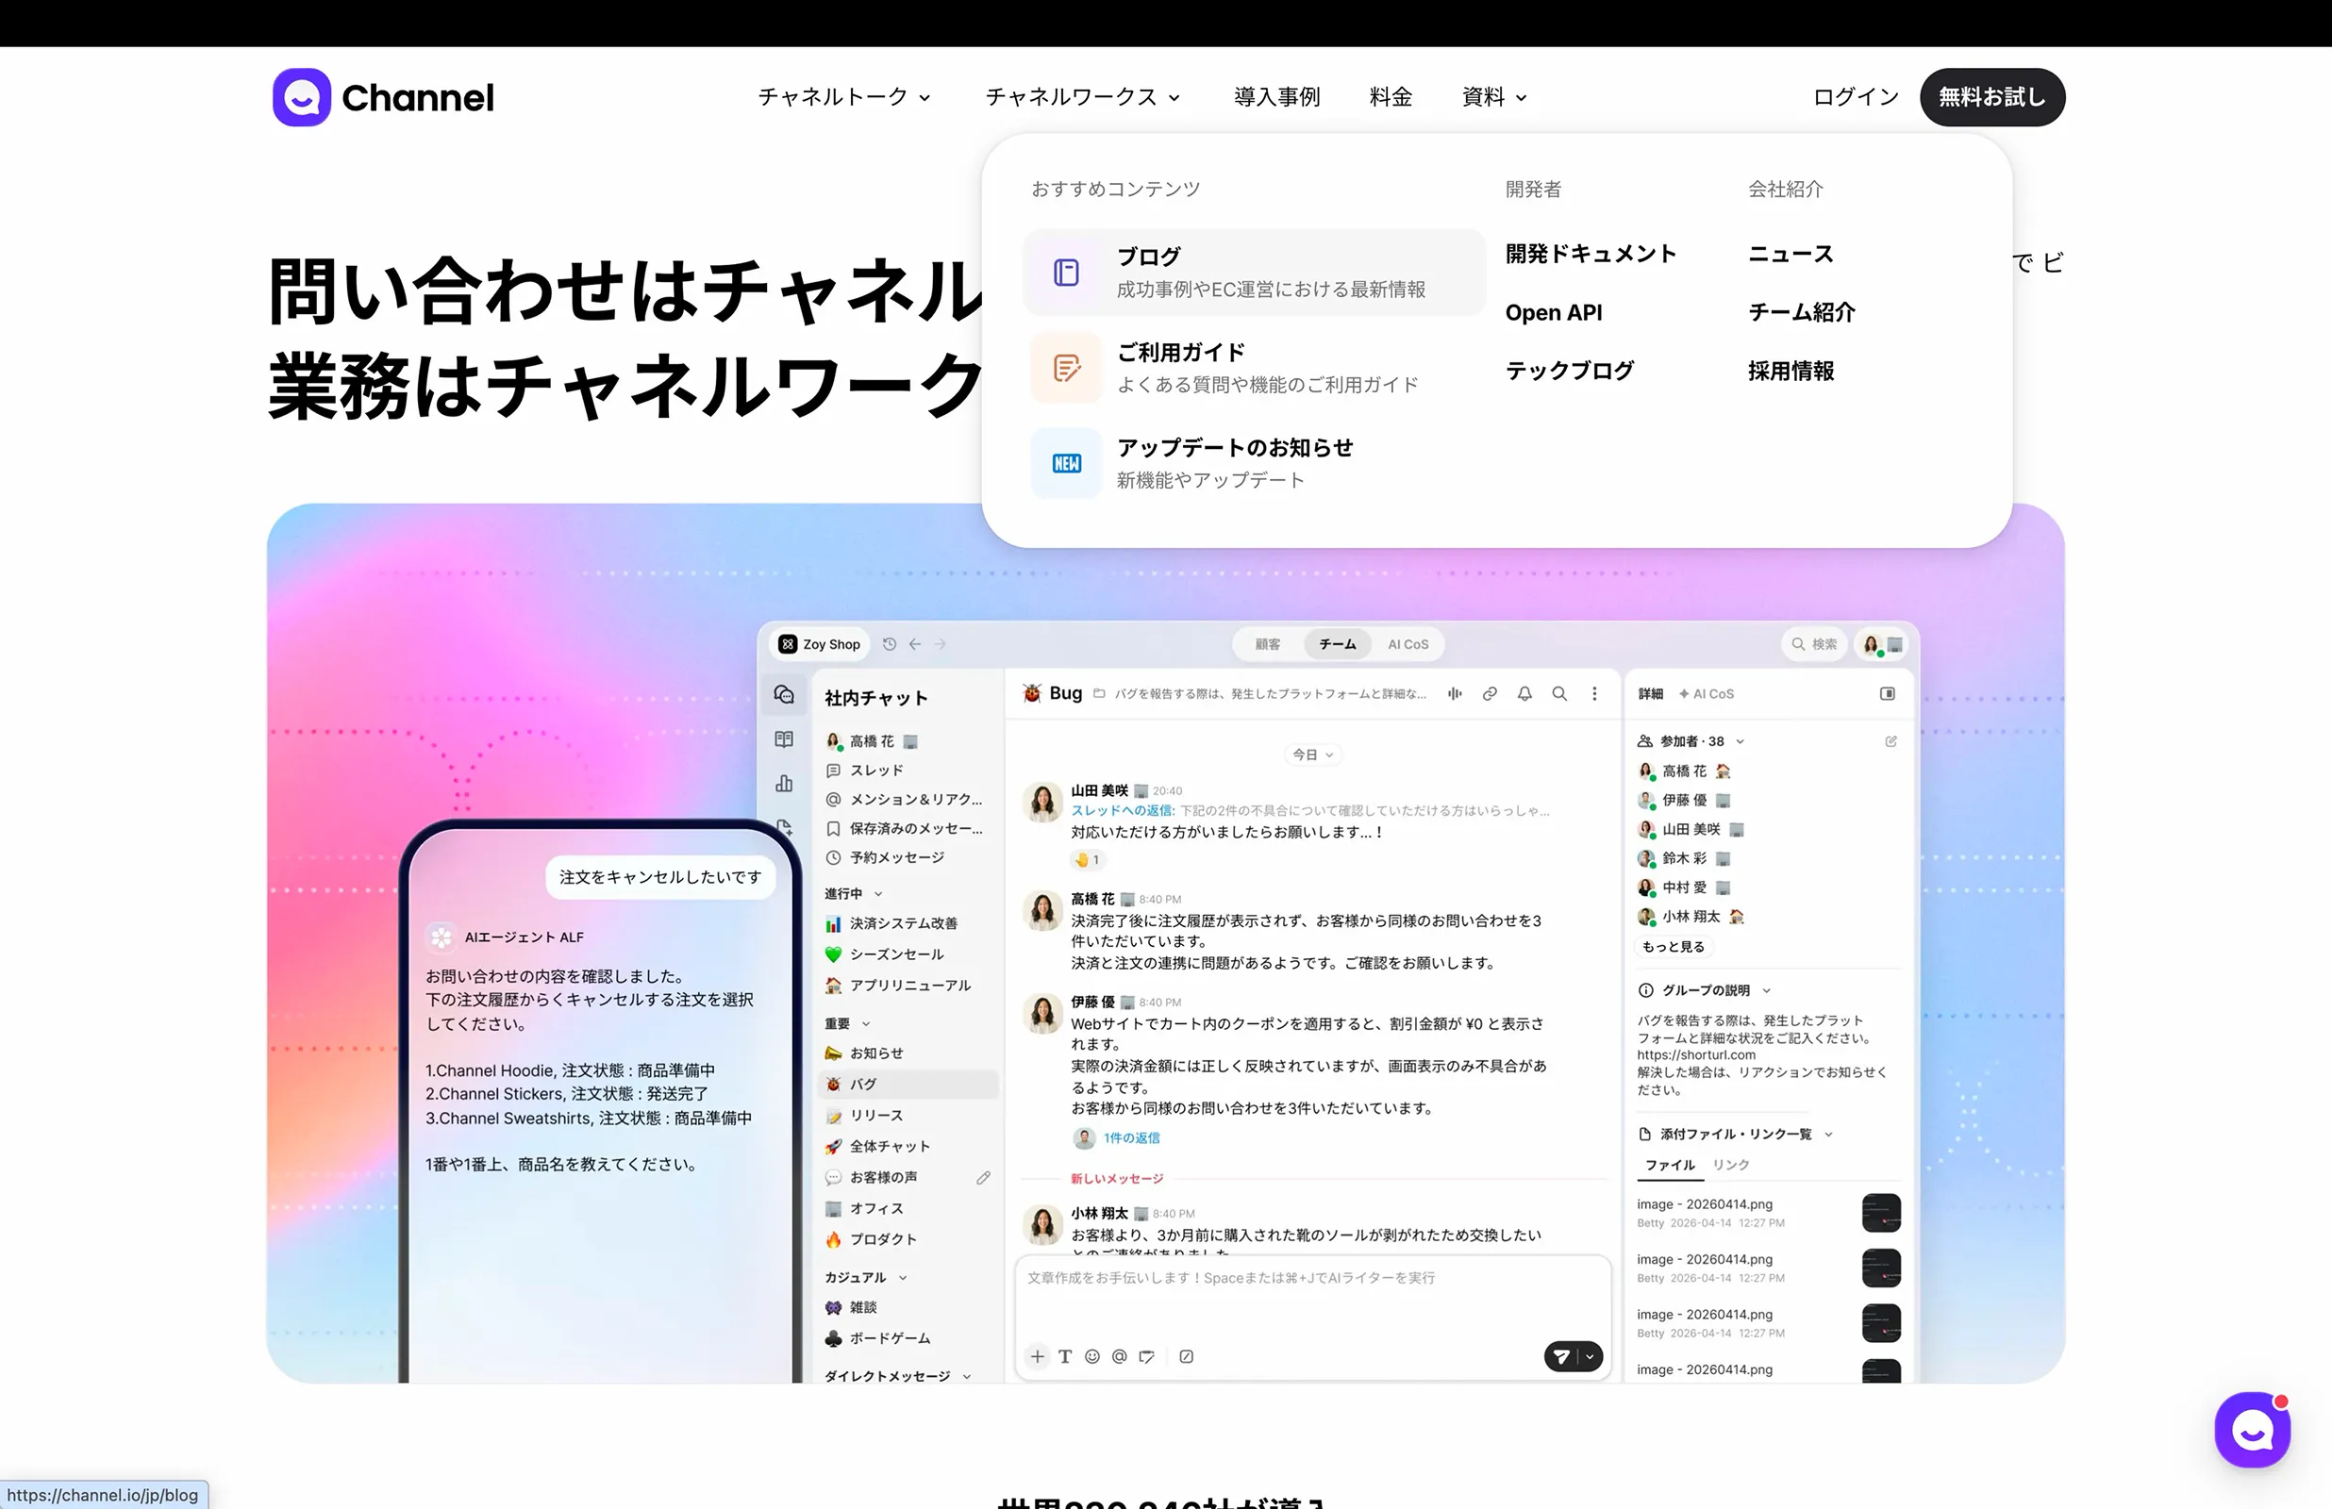Viewport: 2332px width, 1509px height.
Task: Click the message composer text area
Action: (x=1313, y=1298)
